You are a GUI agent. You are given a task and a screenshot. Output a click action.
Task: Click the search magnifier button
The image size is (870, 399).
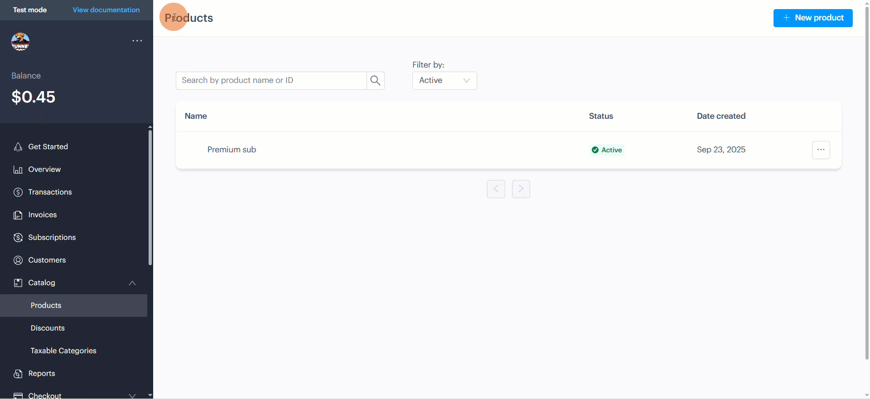pyautogui.click(x=376, y=81)
